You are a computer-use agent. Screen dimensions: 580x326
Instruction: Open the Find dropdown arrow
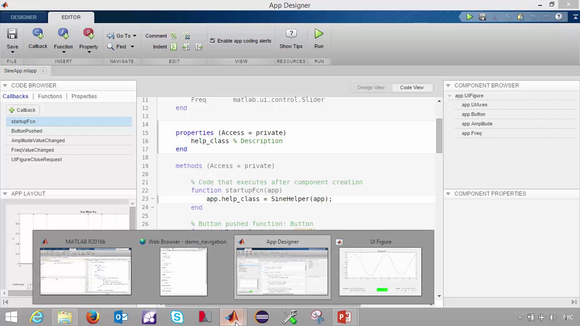coord(132,47)
